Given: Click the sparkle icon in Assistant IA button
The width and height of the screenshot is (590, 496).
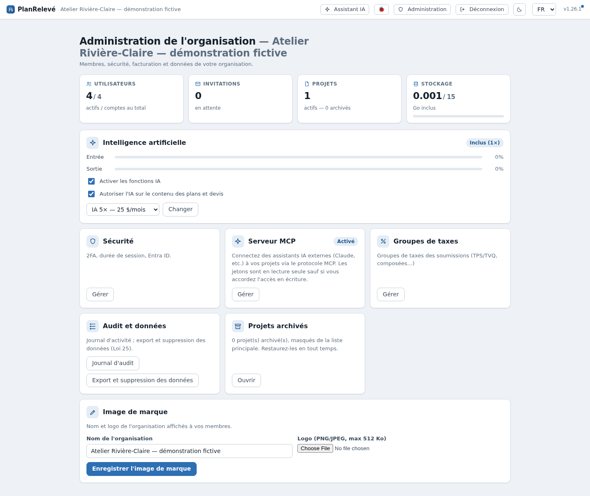Looking at the screenshot, I should click(x=327, y=9).
